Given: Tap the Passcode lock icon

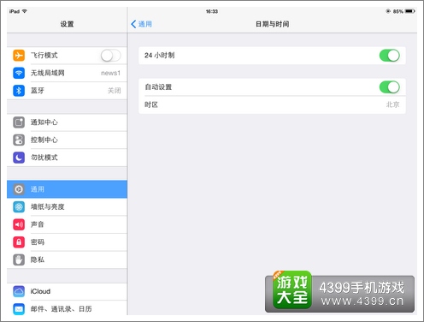Looking at the screenshot, I should click(19, 242).
